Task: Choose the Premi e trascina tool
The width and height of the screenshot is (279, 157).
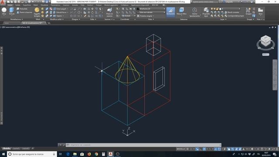Action: 24,12
